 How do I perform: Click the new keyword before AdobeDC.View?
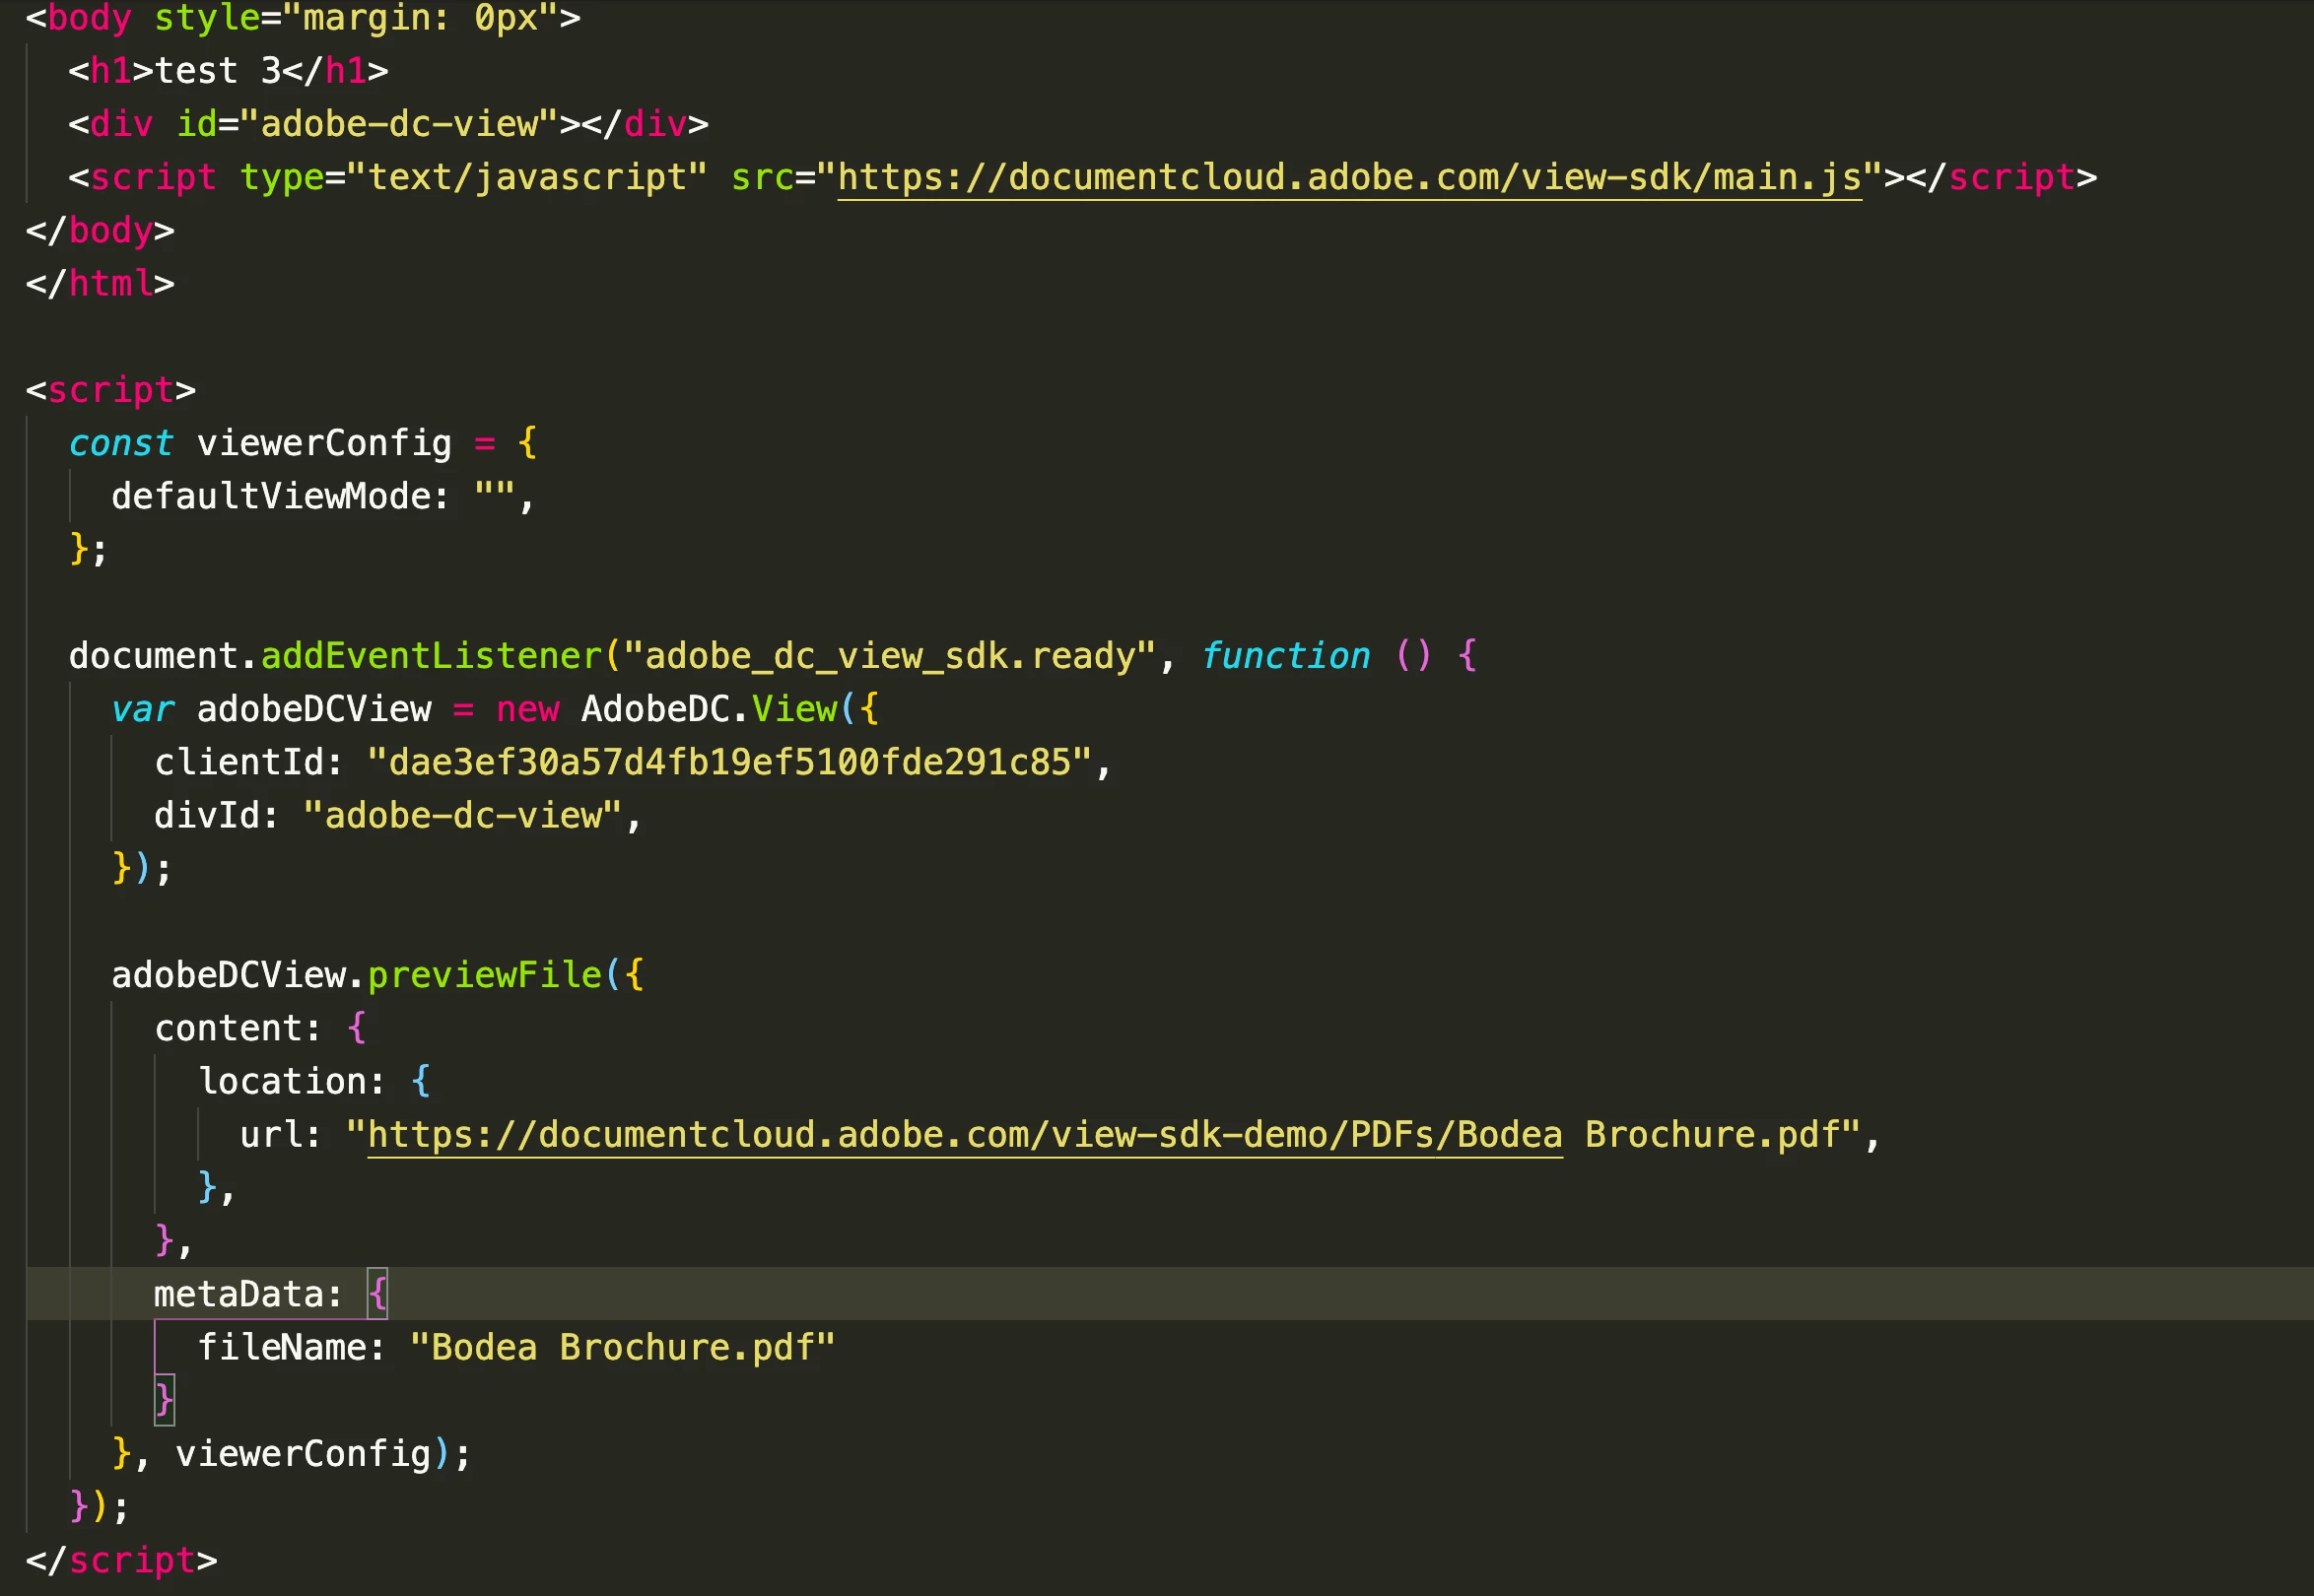point(526,710)
